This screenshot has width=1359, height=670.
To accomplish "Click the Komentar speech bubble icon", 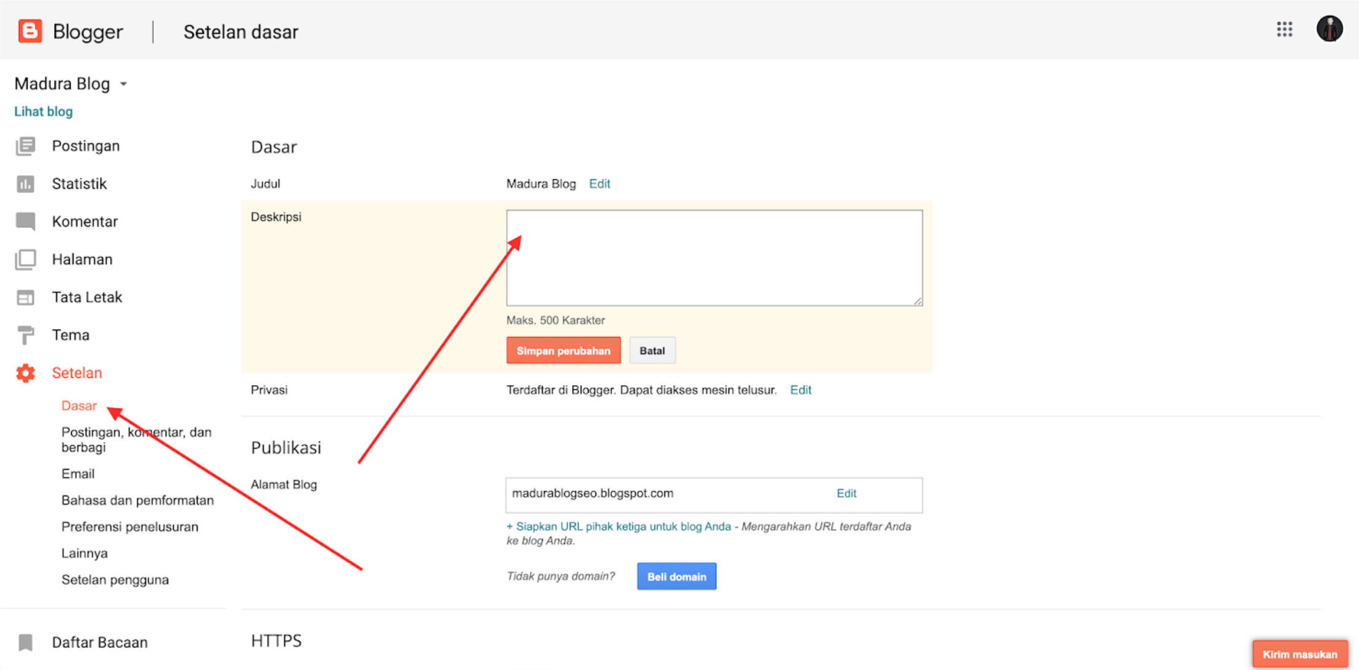I will (x=25, y=221).
